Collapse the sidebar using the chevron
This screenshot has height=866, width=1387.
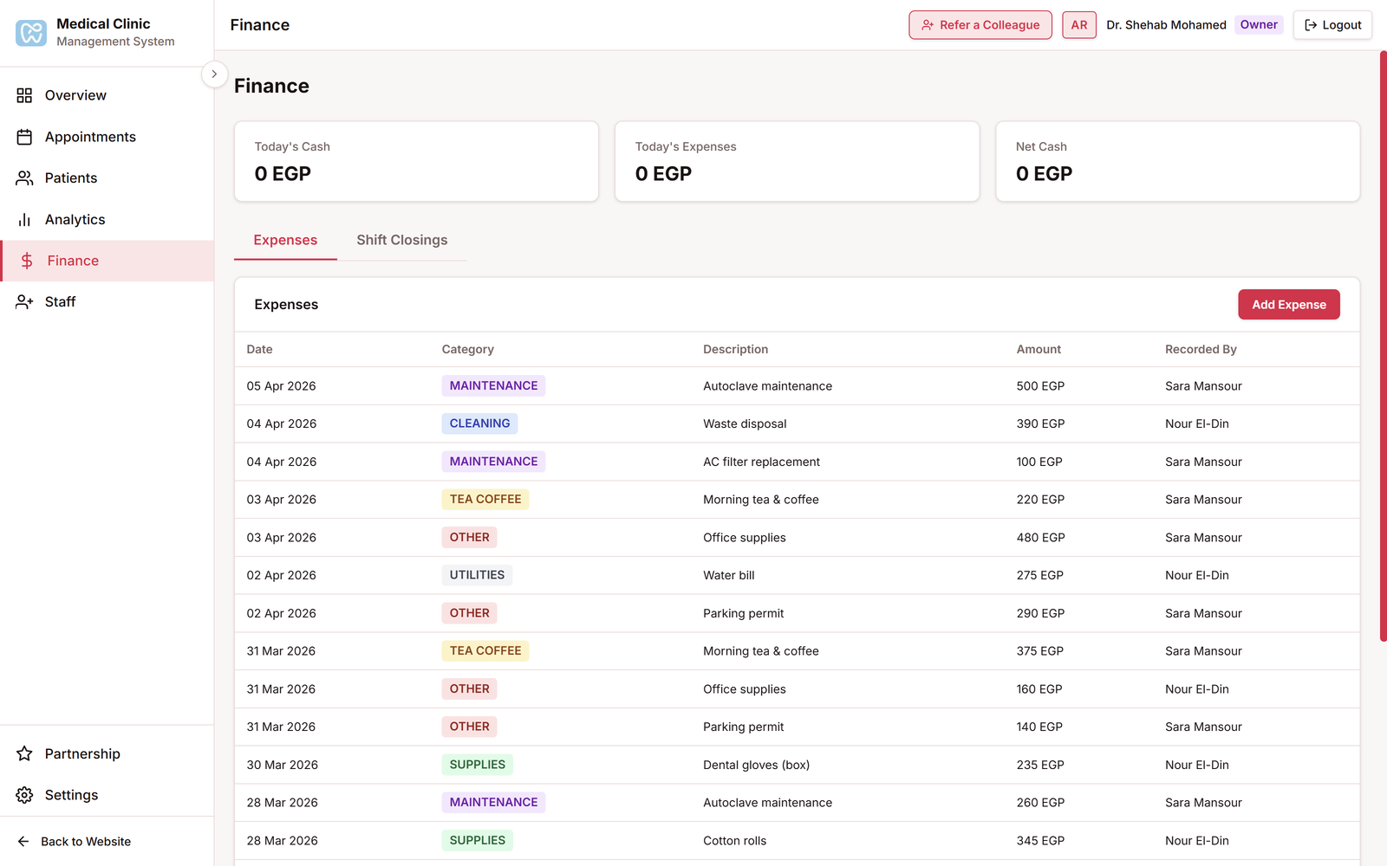click(x=214, y=74)
